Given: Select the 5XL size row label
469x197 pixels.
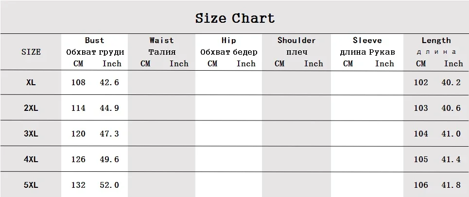Looking at the screenshot, I should 31,185.
